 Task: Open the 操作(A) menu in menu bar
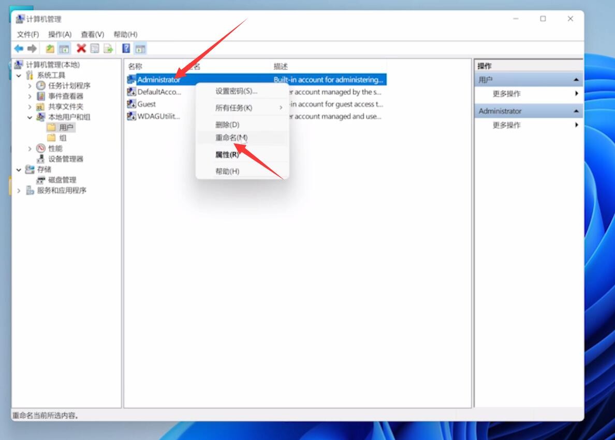[60, 34]
